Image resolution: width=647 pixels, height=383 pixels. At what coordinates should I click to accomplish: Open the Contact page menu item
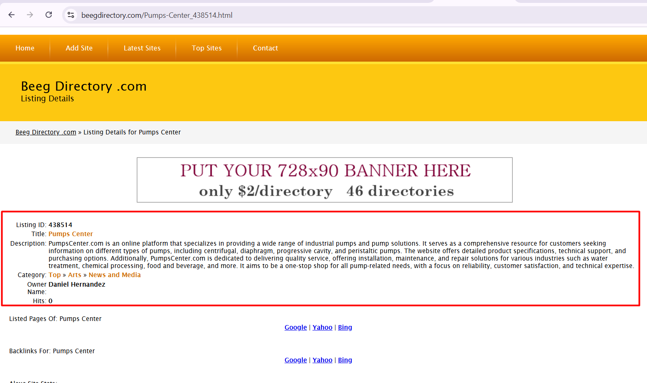click(x=266, y=48)
